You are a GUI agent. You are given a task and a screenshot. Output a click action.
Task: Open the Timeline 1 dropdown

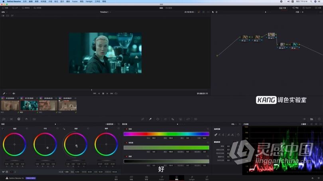pyautogui.click(x=105, y=12)
